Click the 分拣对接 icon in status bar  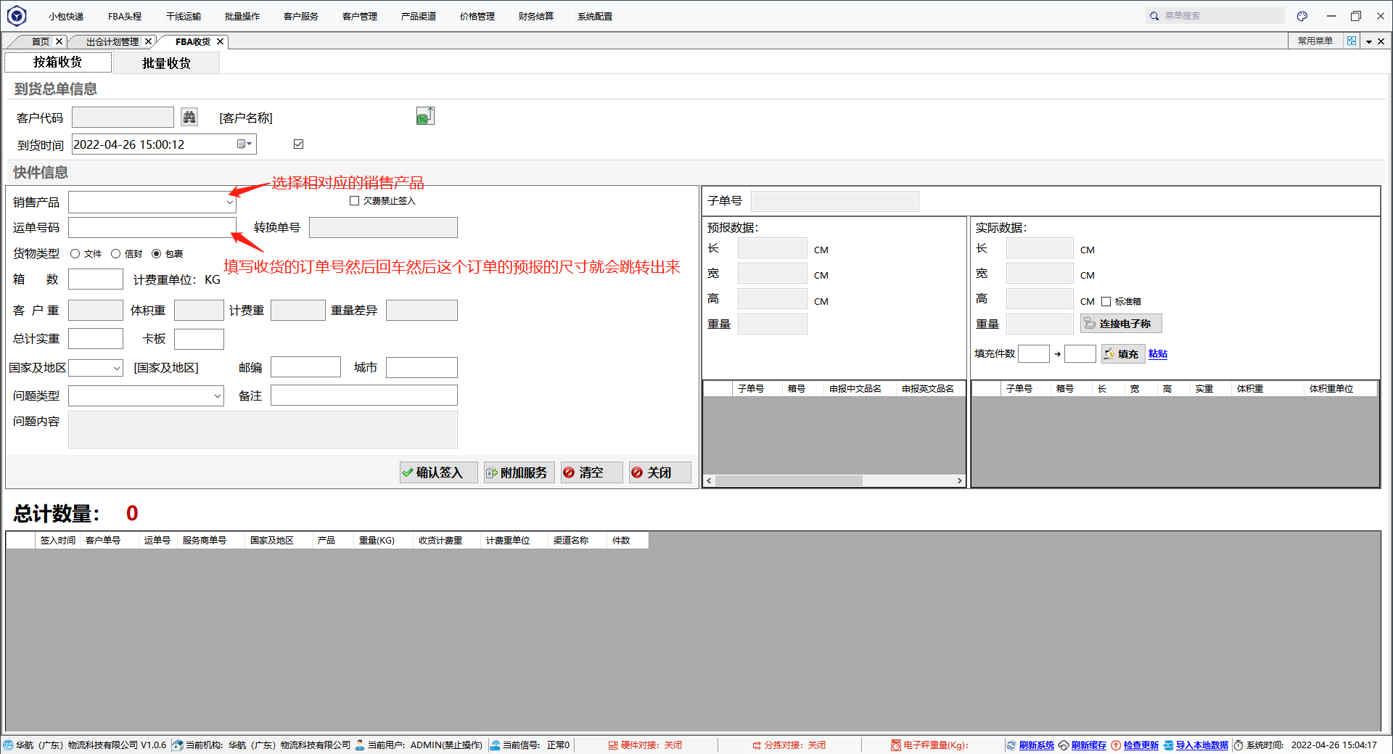[x=757, y=745]
